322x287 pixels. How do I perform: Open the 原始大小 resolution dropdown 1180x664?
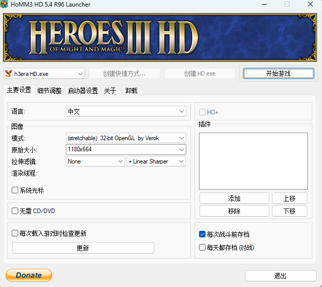coord(126,149)
